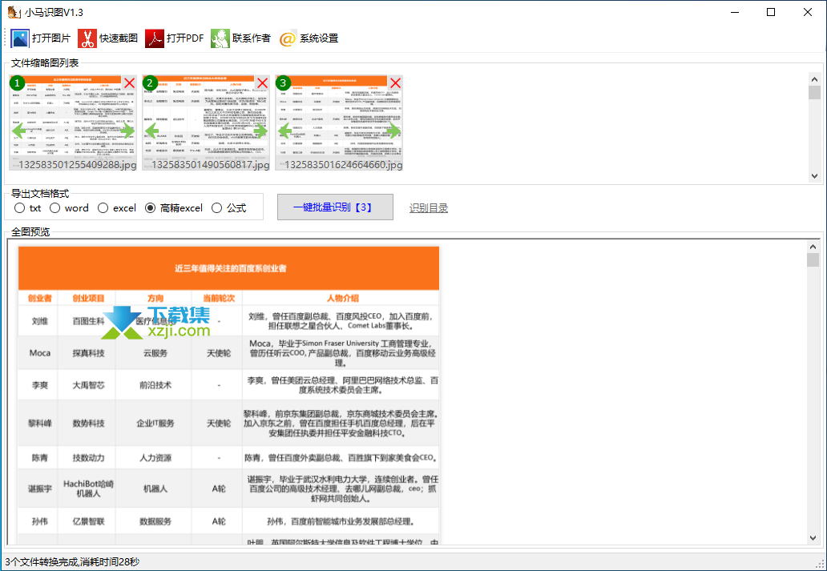
Task: Minimize the 小马识图 window
Action: click(x=734, y=12)
